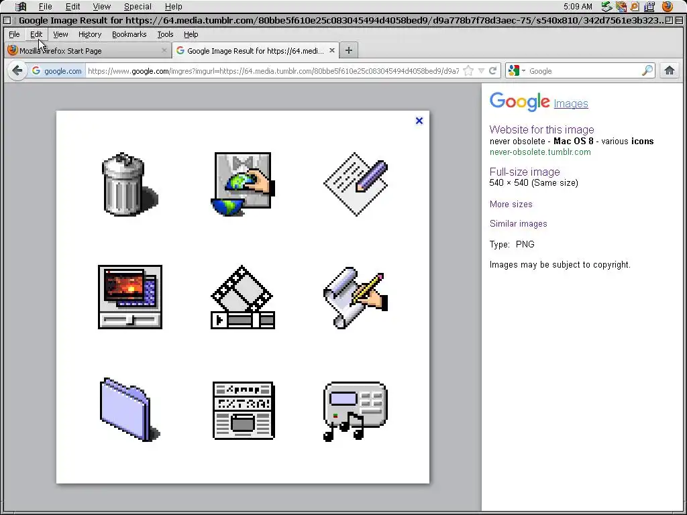Viewport: 687px width, 515px height.
Task: Click the More sizes link
Action: pyautogui.click(x=511, y=204)
